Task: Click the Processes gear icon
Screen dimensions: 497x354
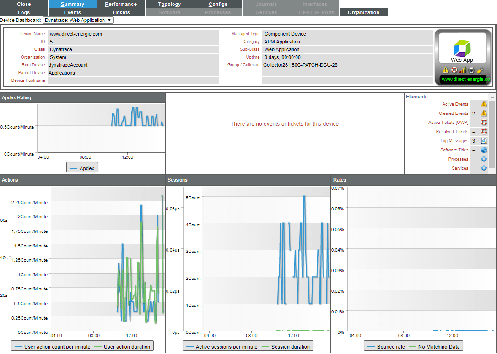Action: [x=484, y=159]
